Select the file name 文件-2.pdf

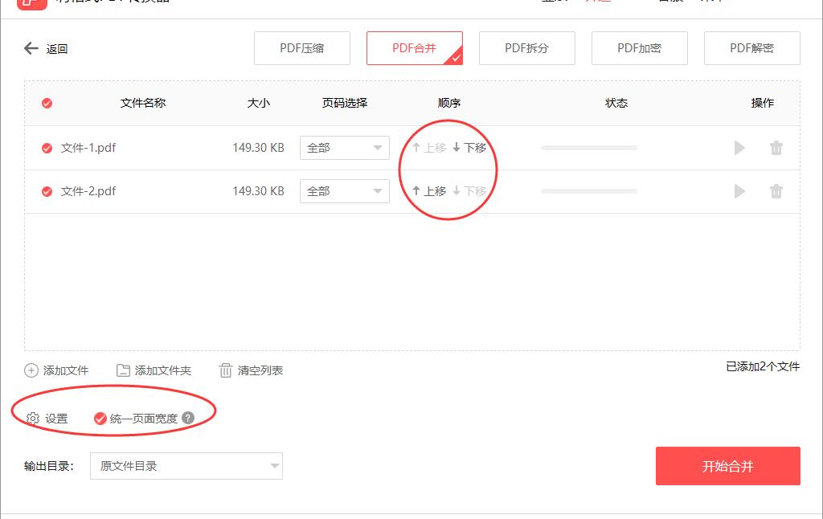pyautogui.click(x=88, y=191)
